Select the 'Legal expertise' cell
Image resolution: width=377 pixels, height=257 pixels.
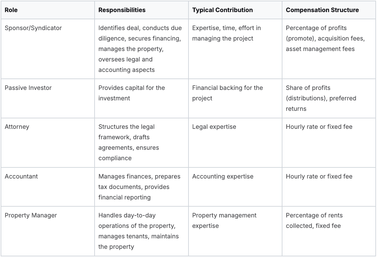click(214, 127)
